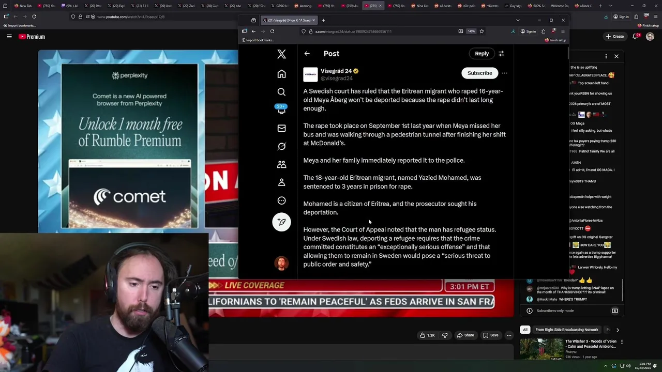Viewport: 662px width, 372px height.
Task: Open video more actions three-dot menu
Action: tap(509, 335)
